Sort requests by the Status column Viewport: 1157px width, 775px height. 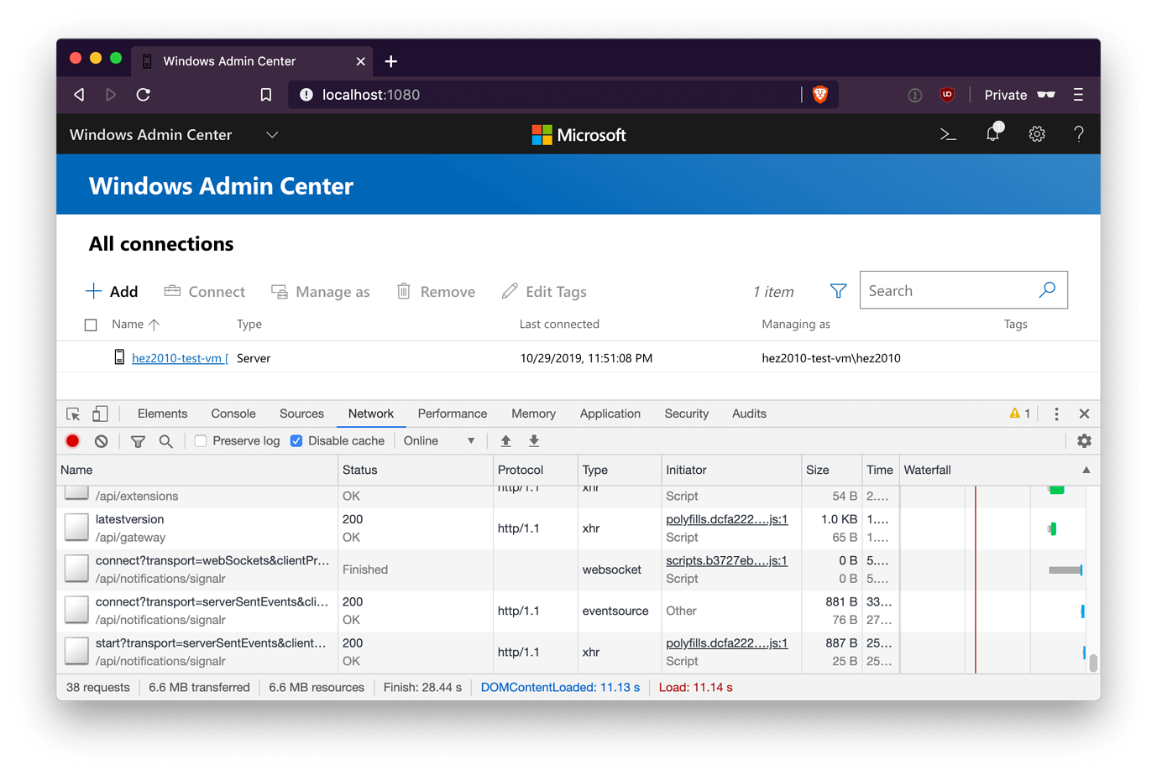pyautogui.click(x=416, y=471)
